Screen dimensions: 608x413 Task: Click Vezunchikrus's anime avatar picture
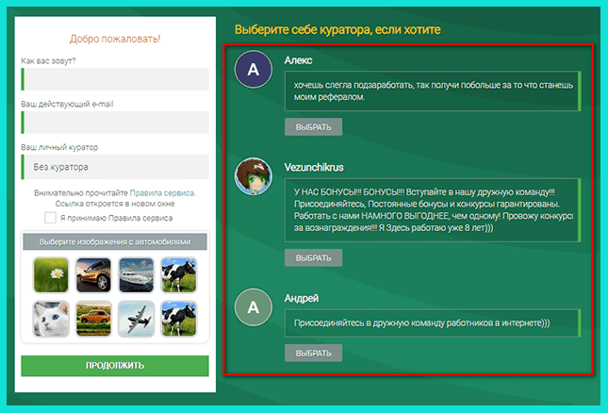point(252,176)
